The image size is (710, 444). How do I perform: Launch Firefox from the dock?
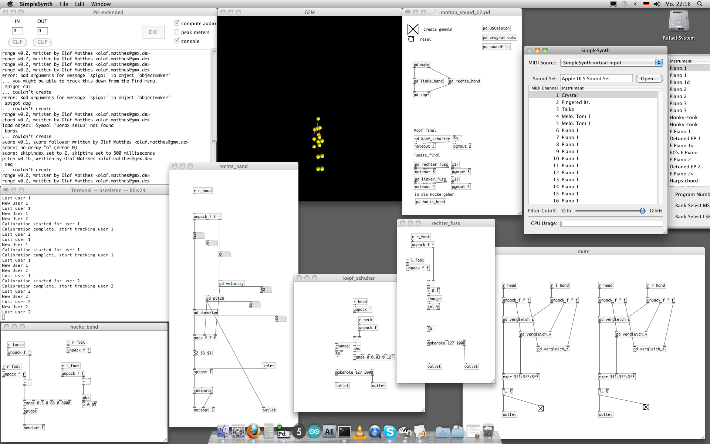(253, 431)
